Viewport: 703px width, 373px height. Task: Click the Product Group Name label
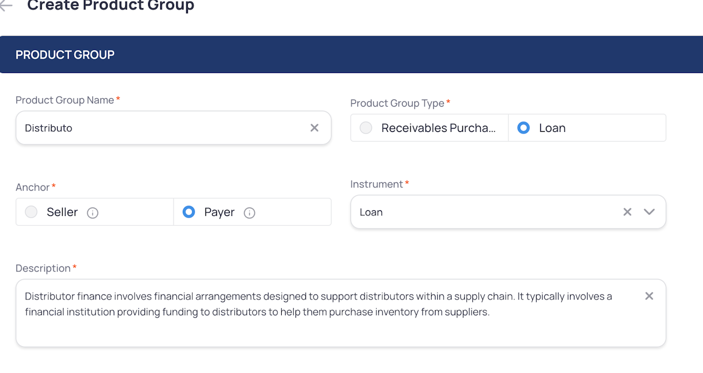coord(65,100)
